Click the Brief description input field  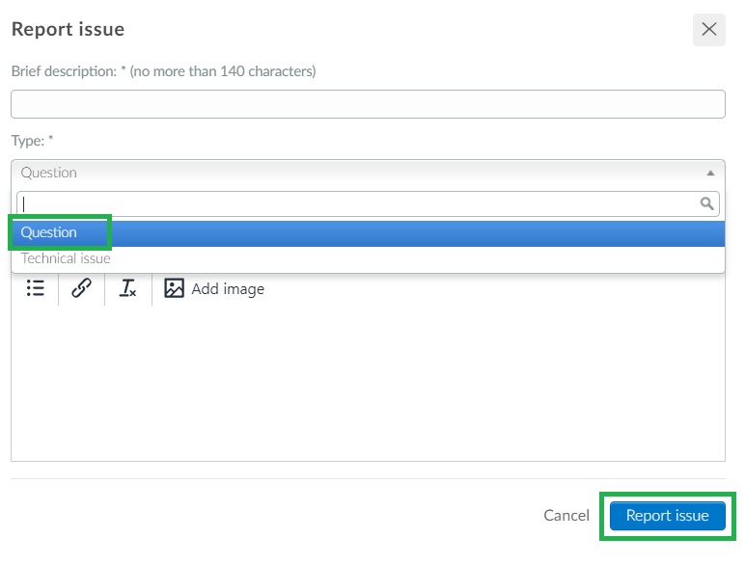368,104
